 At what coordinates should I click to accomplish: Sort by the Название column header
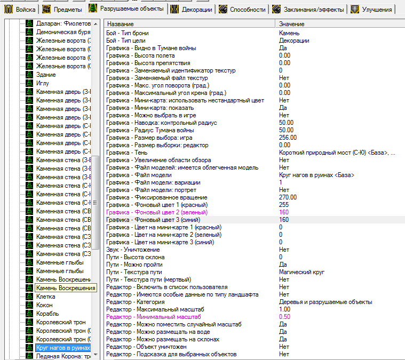point(189,24)
